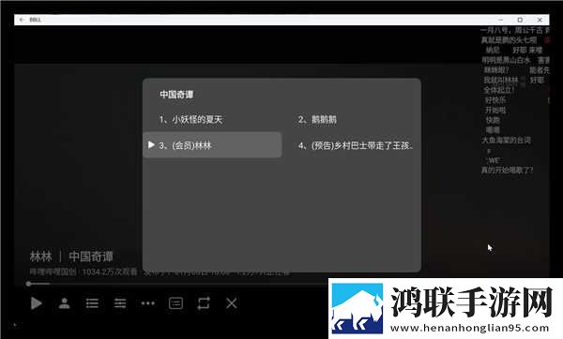Select episode 3 (会员)林林
563x339 pixels.
coord(213,145)
